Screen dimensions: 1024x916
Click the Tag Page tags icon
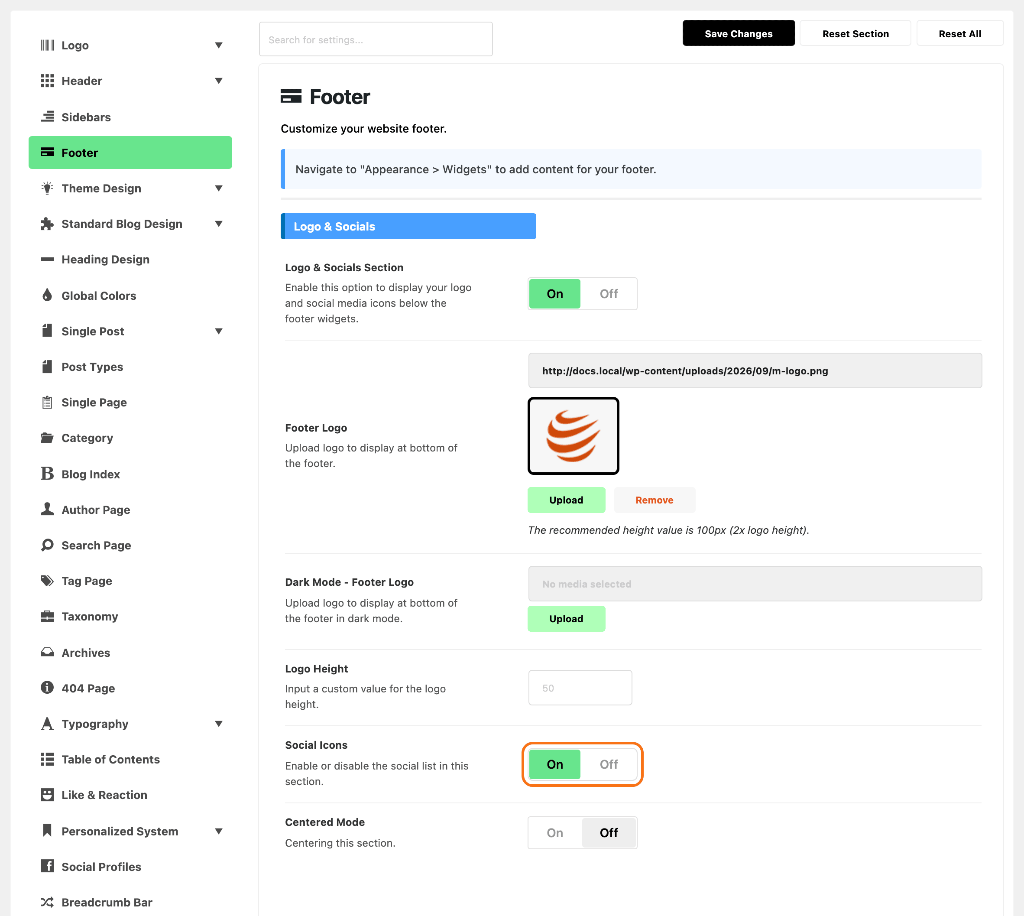47,581
